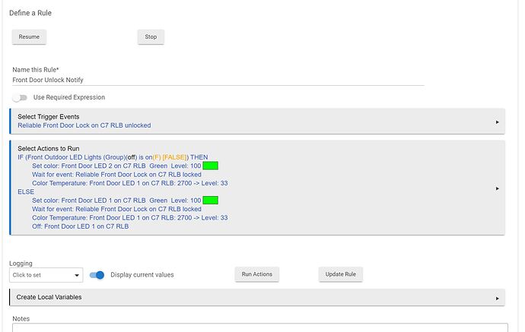Click green swatch beside Front Door LED 2
Screen dimensions: 525x332
click(211, 166)
